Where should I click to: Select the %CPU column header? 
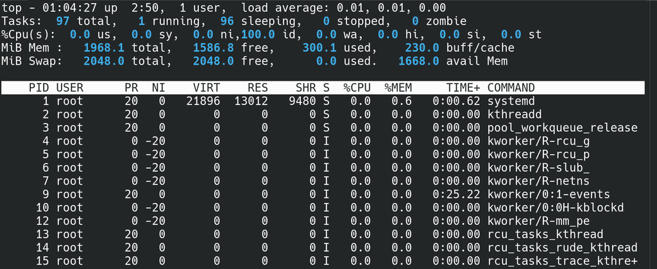[357, 88]
